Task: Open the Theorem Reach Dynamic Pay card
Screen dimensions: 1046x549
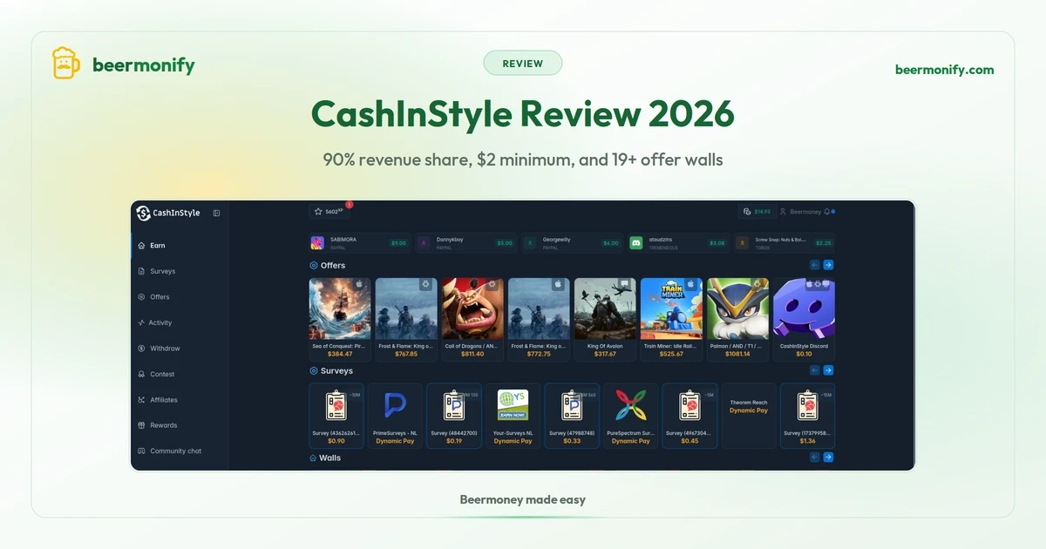Action: point(749,416)
